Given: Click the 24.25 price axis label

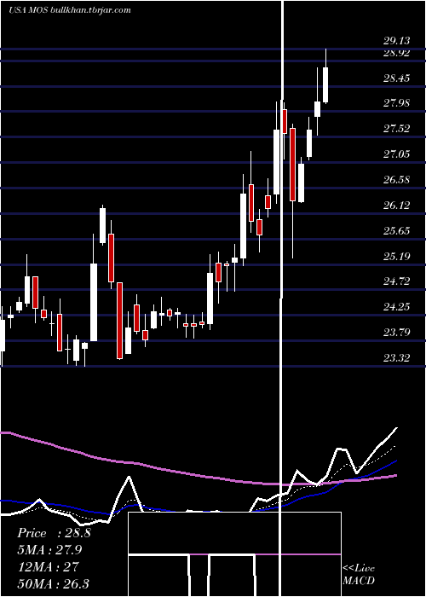Looking at the screenshot, I should coord(397,307).
